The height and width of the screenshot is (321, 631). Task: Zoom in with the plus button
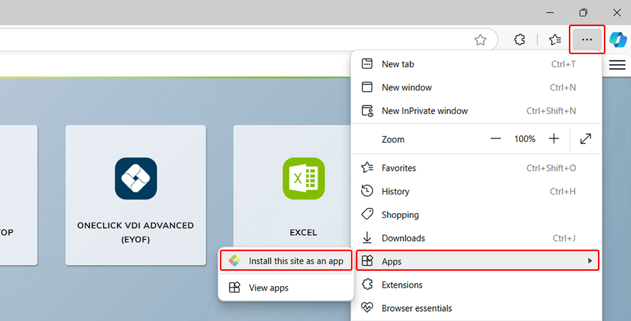coord(554,139)
